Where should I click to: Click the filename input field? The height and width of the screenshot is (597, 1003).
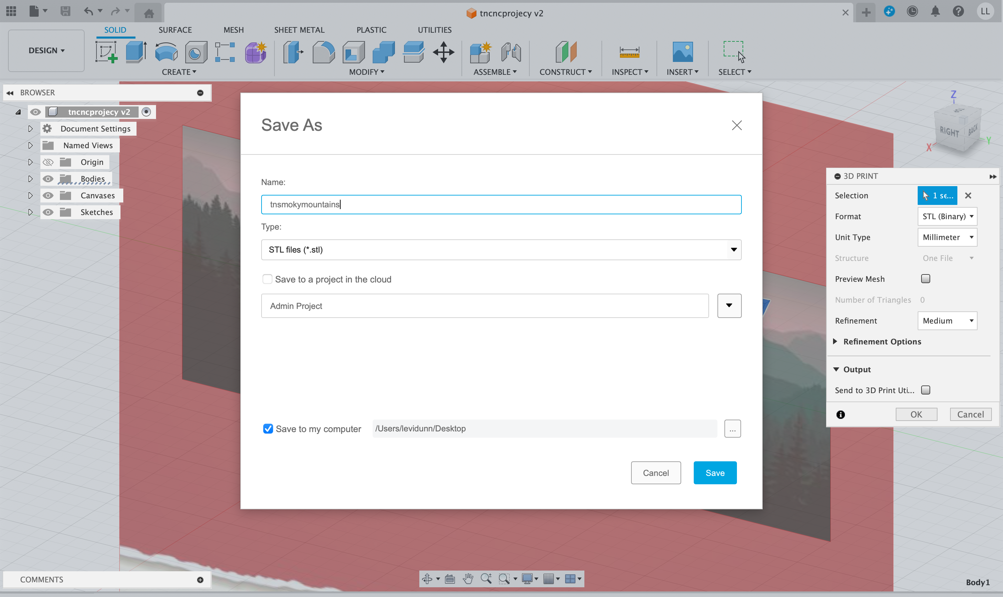point(501,205)
